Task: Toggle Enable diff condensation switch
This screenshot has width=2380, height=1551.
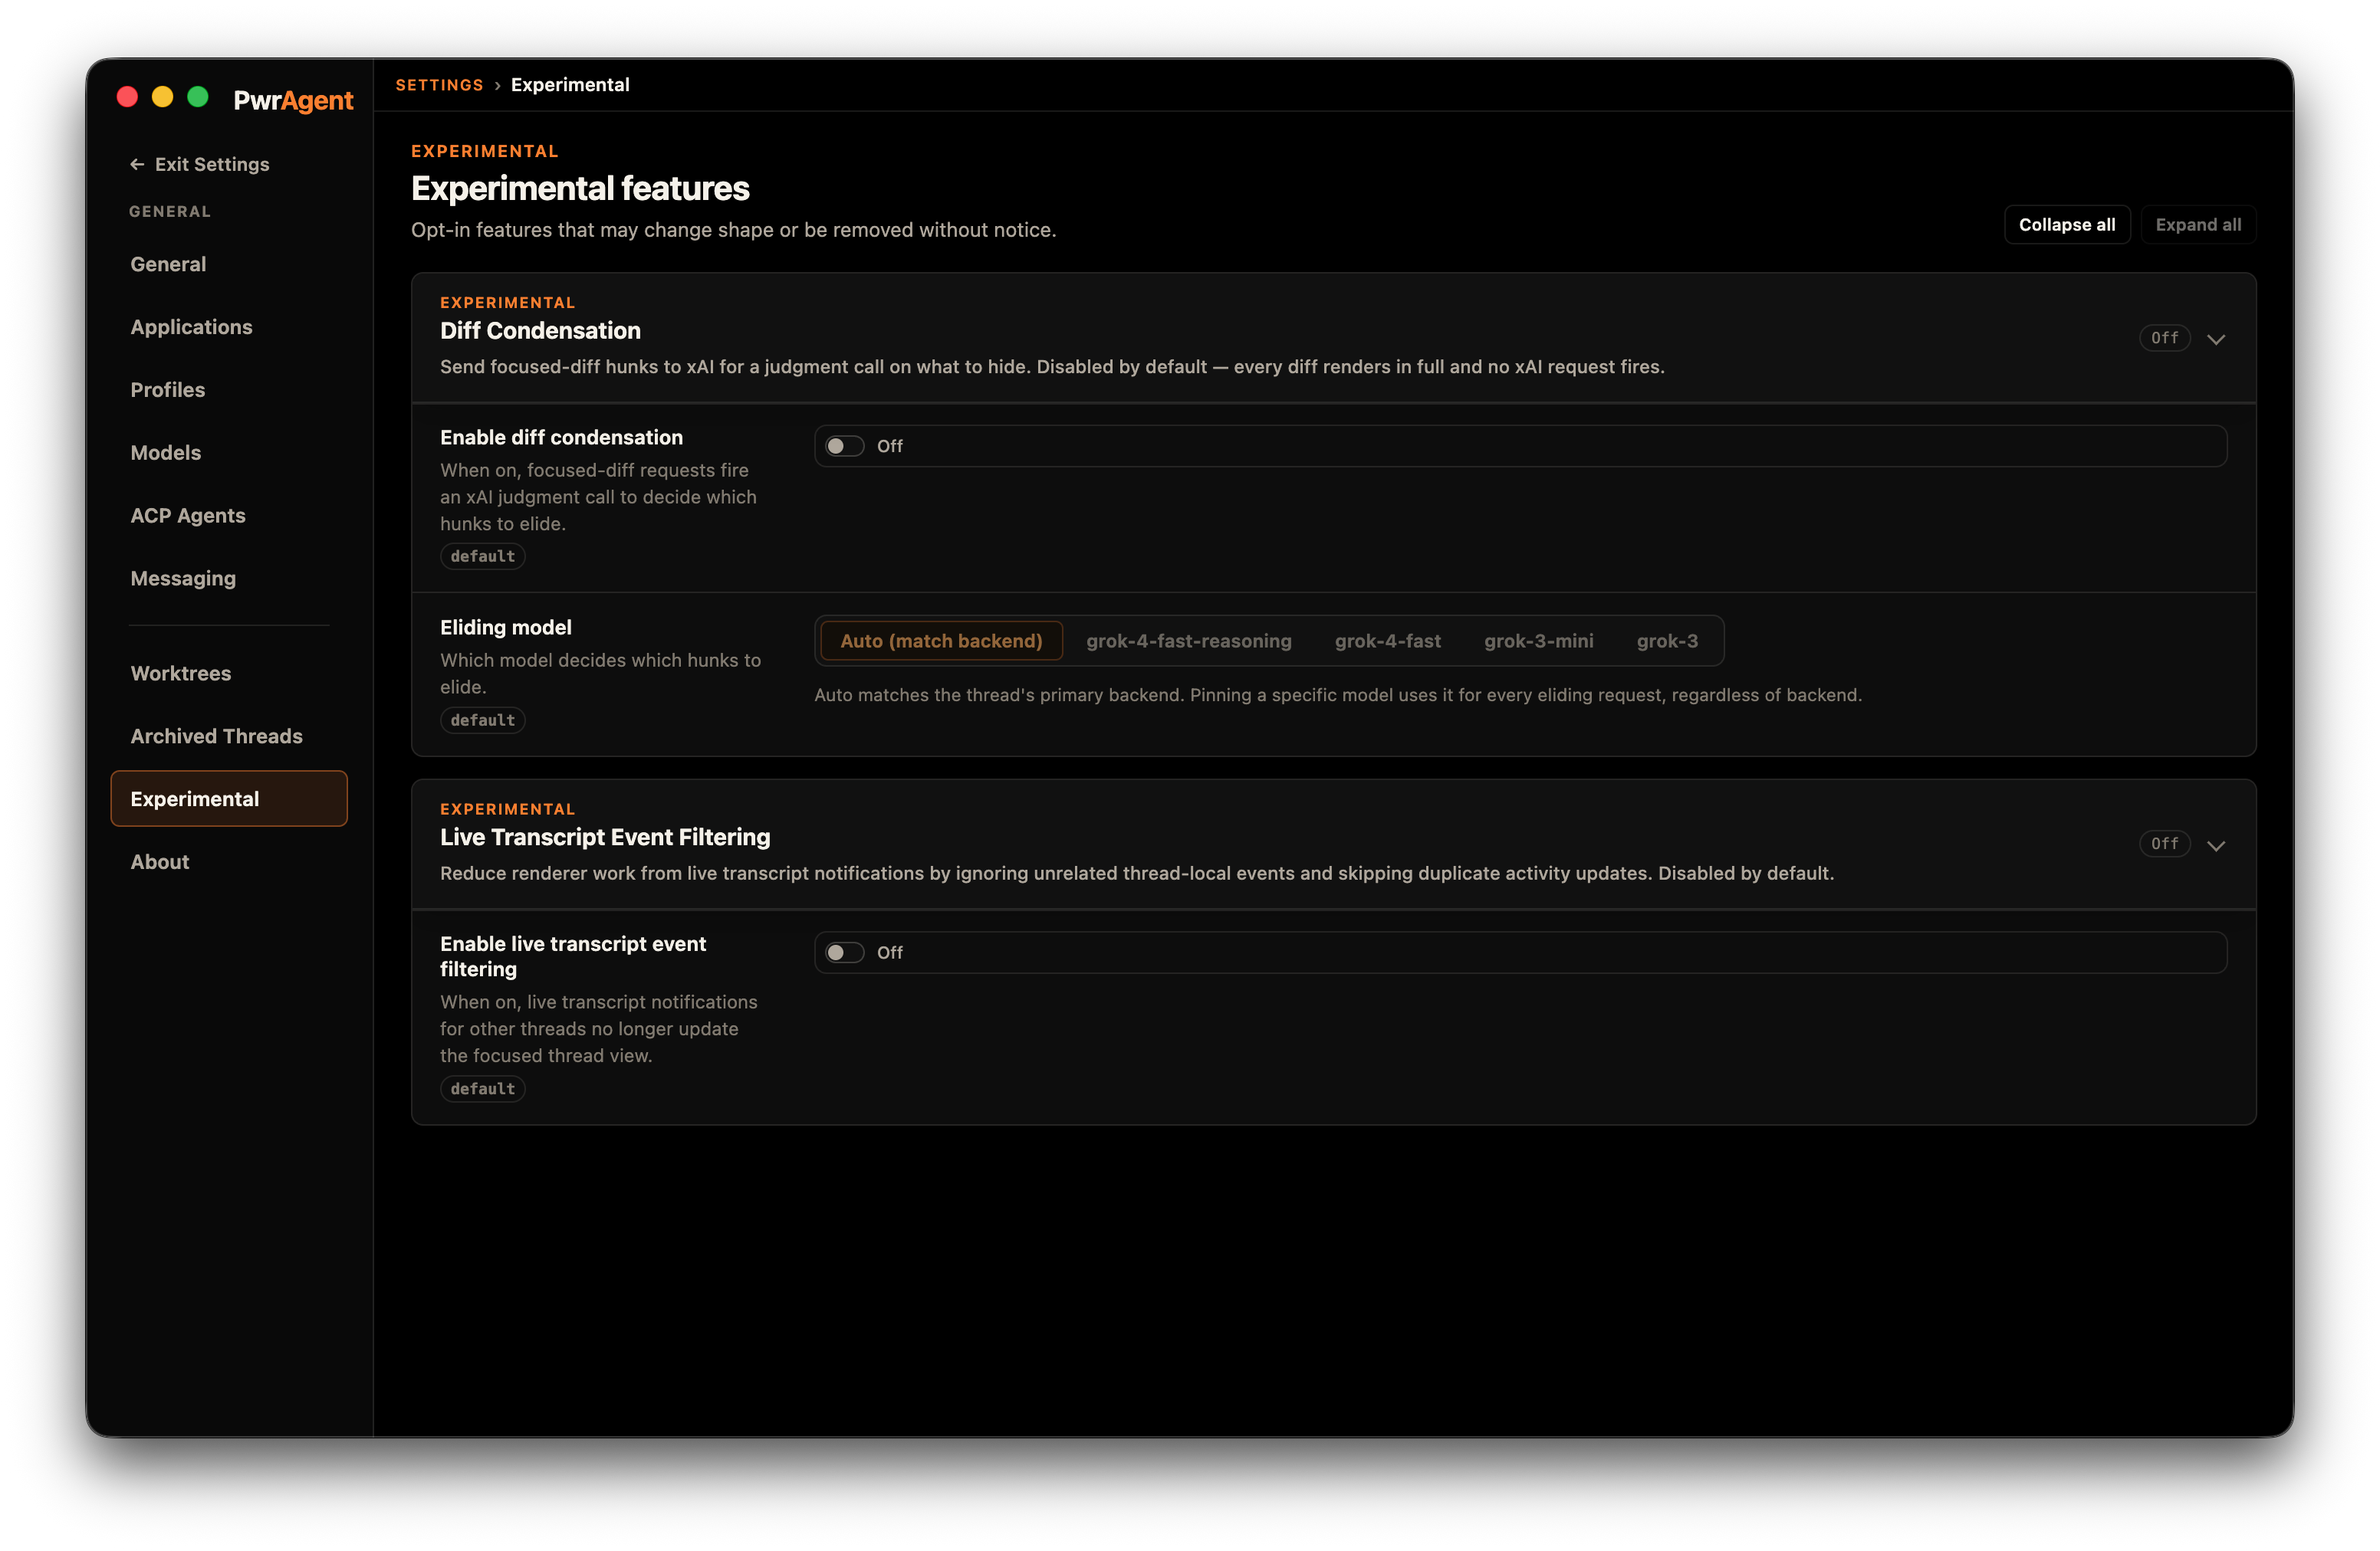Action: coord(844,446)
